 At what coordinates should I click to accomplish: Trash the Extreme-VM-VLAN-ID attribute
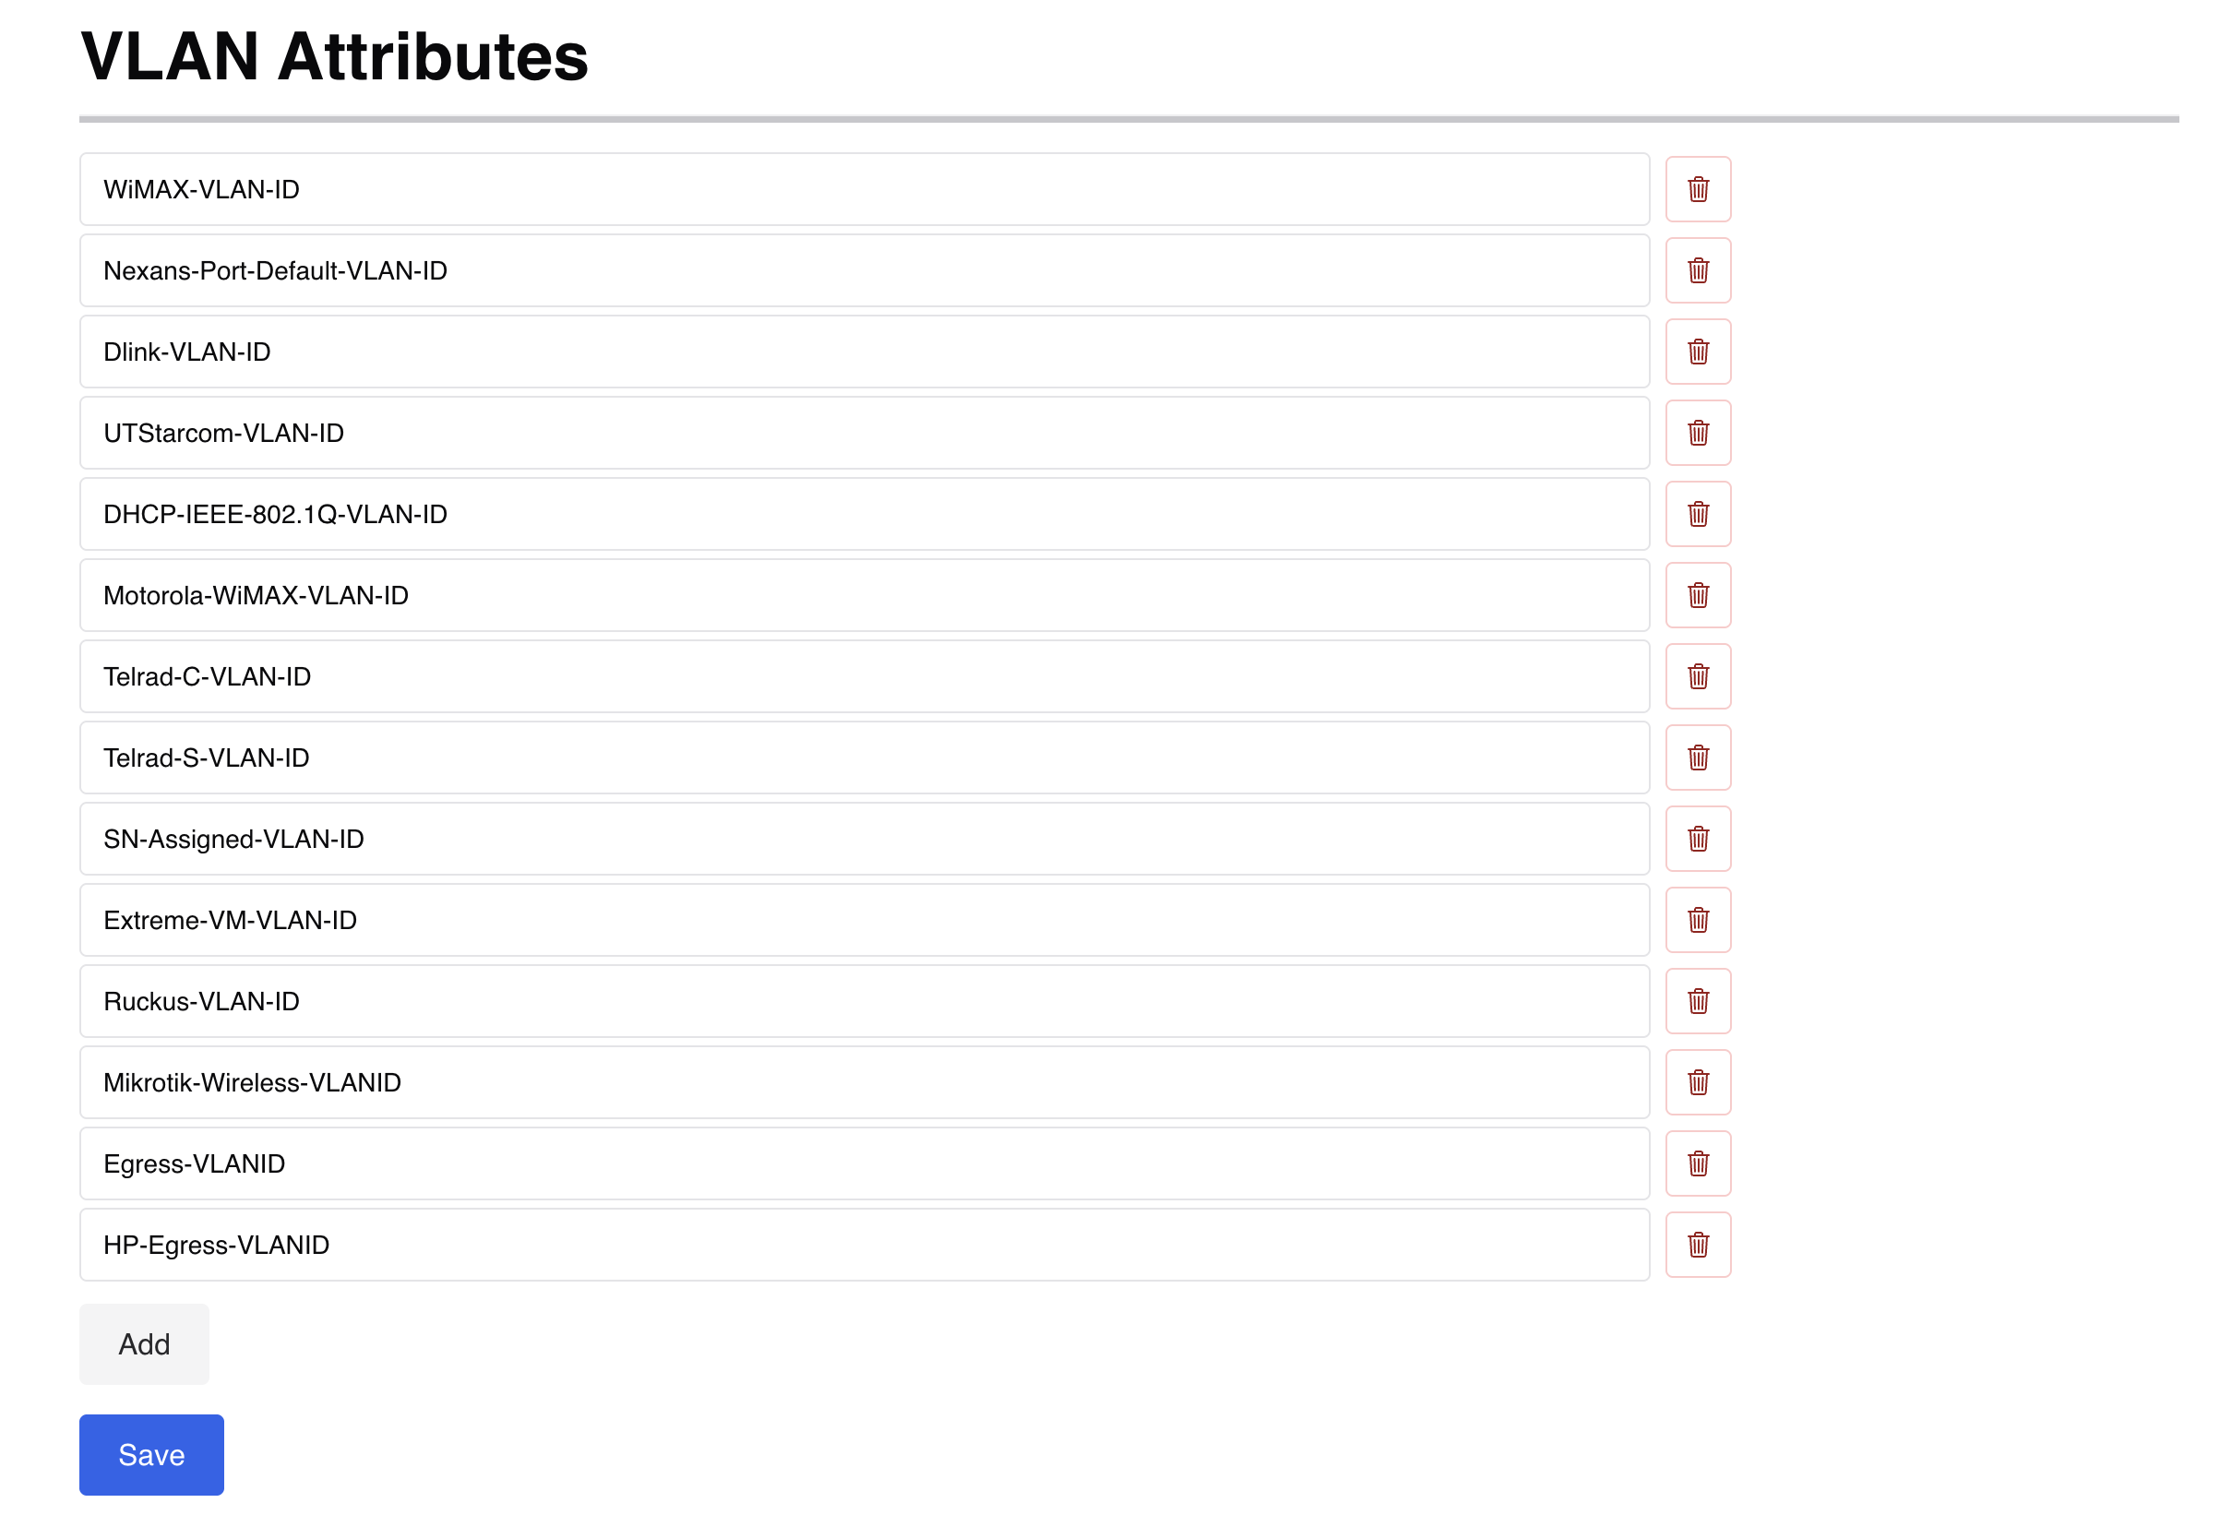point(1698,920)
